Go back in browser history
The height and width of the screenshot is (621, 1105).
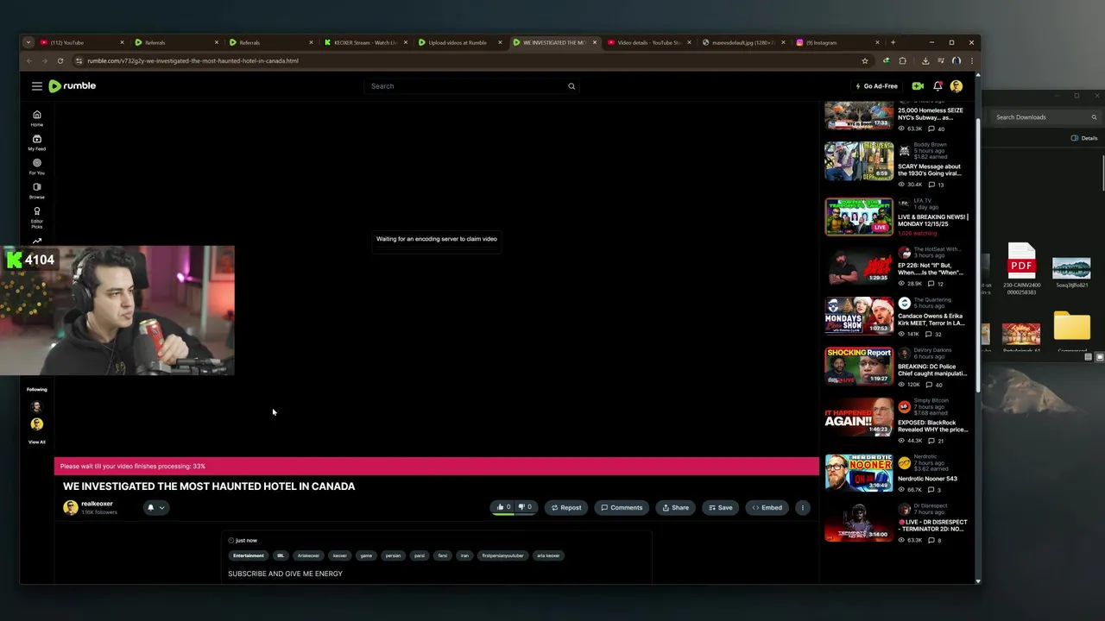tap(29, 61)
